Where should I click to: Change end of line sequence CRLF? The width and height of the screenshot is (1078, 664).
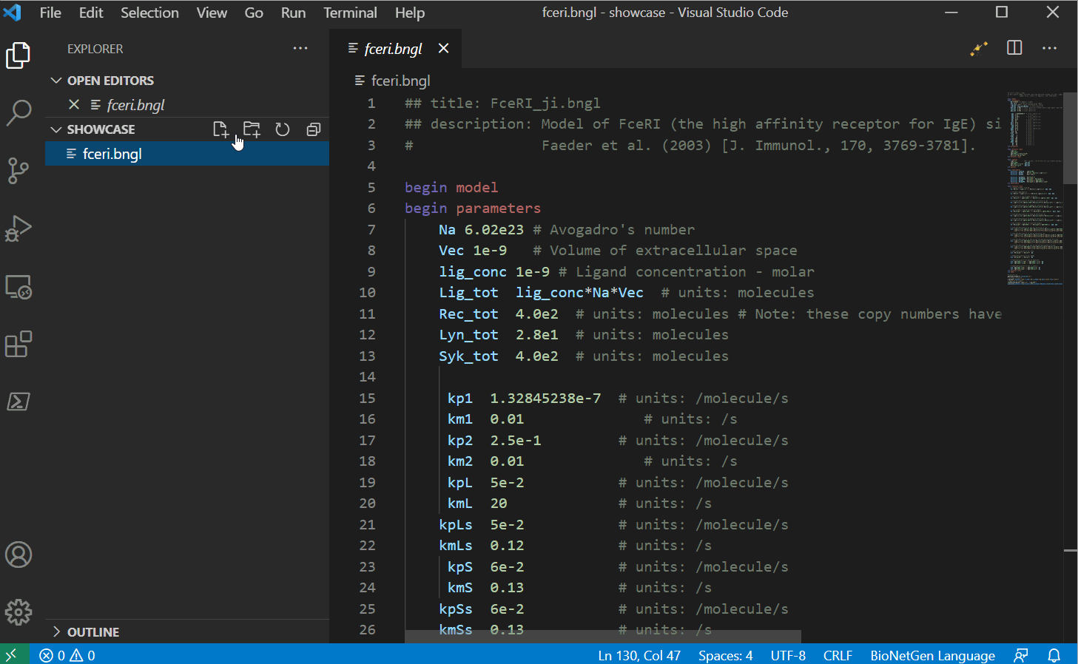[x=838, y=655]
